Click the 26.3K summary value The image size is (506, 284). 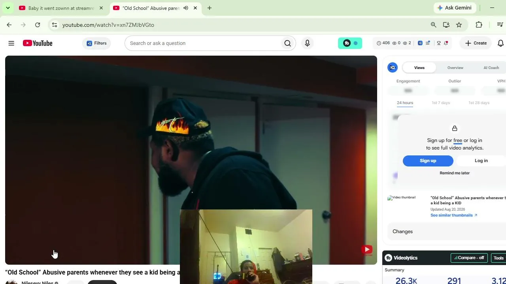(x=406, y=280)
